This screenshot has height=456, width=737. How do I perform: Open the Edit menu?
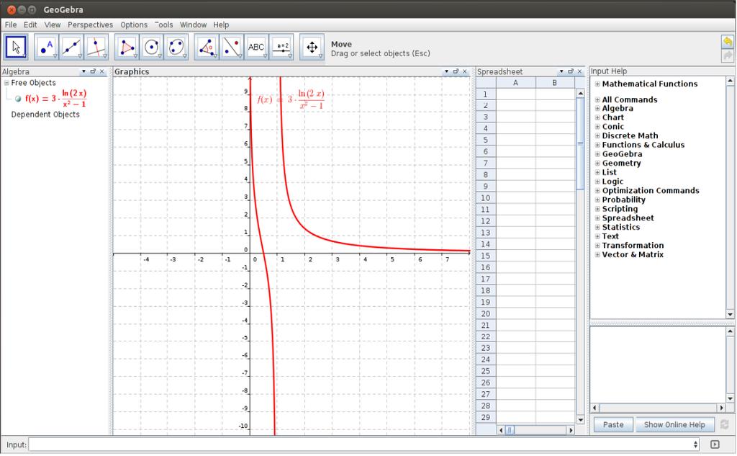(30, 25)
